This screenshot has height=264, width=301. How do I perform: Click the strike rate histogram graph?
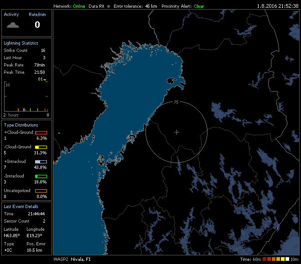tap(26, 96)
